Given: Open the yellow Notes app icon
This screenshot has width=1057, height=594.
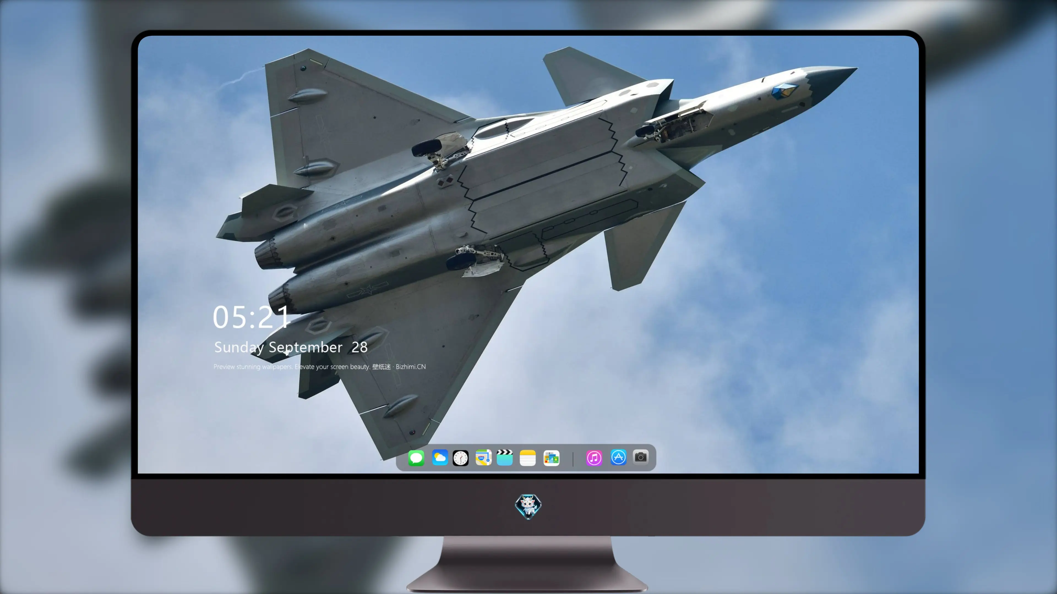Looking at the screenshot, I should tap(528, 458).
